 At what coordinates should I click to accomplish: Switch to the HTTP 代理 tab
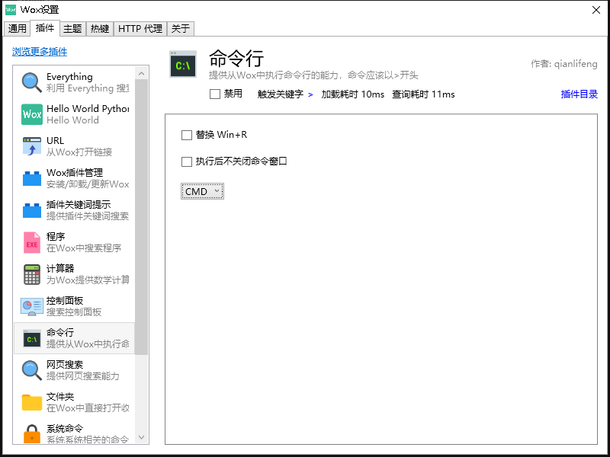coord(140,28)
